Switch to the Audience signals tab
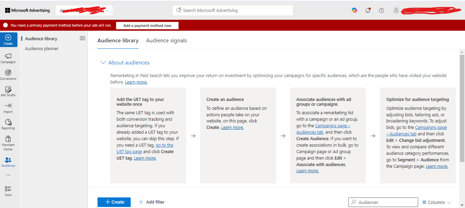The width and height of the screenshot is (465, 208). point(166,41)
